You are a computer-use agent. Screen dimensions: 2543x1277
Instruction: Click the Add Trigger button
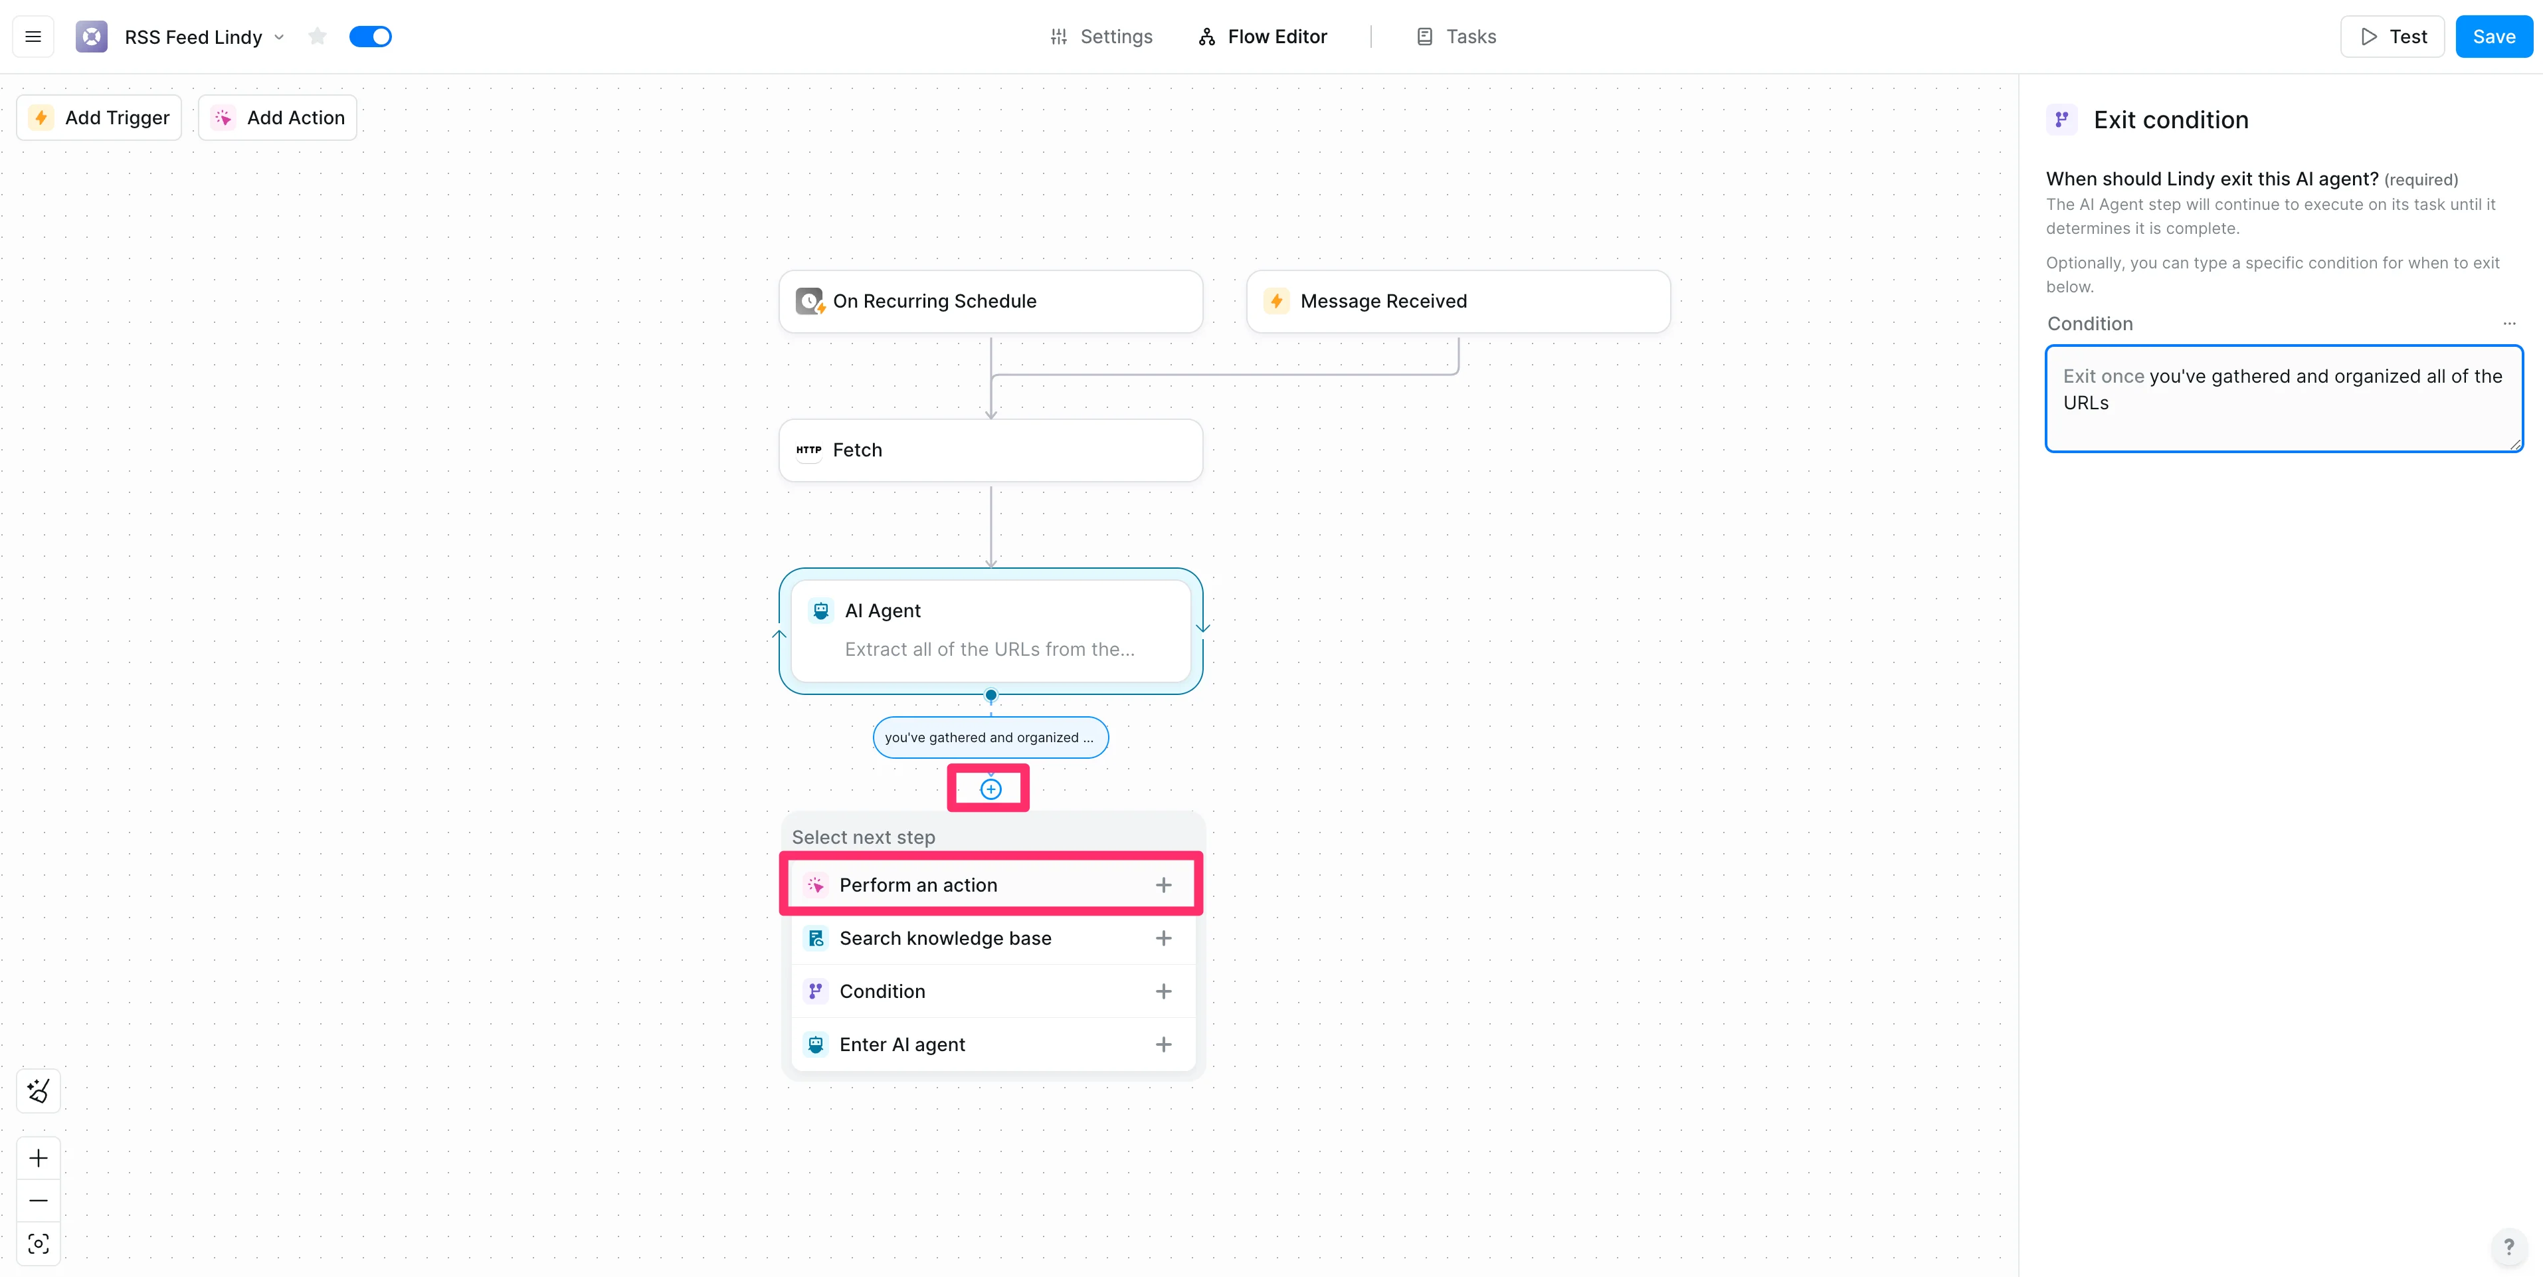tap(100, 118)
